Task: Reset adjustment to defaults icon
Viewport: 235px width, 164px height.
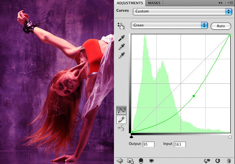Action: [x=218, y=160]
